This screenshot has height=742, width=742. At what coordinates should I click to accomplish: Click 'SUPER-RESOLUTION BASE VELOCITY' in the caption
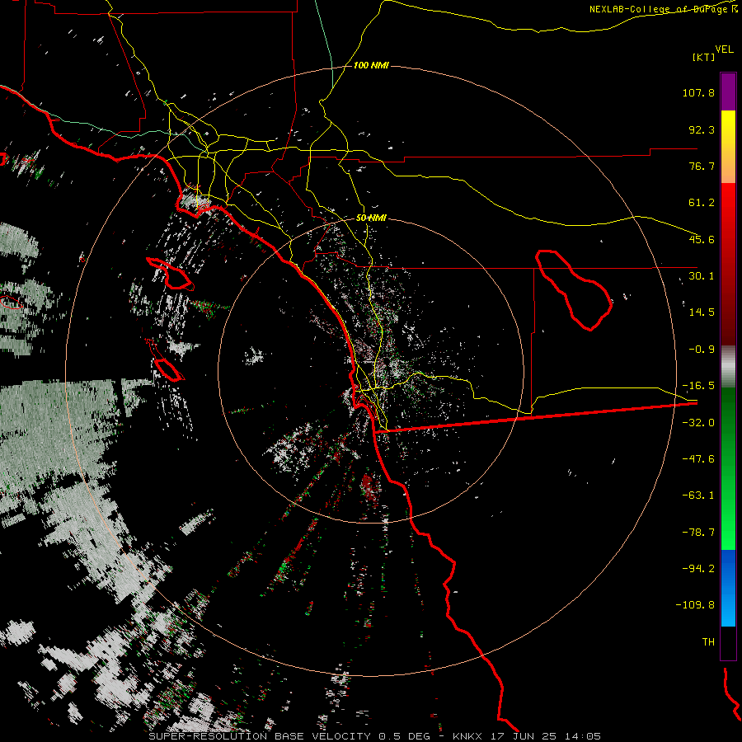point(260,736)
